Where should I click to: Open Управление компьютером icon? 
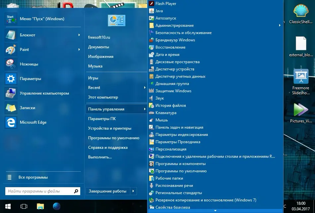pyautogui.click(x=11, y=93)
